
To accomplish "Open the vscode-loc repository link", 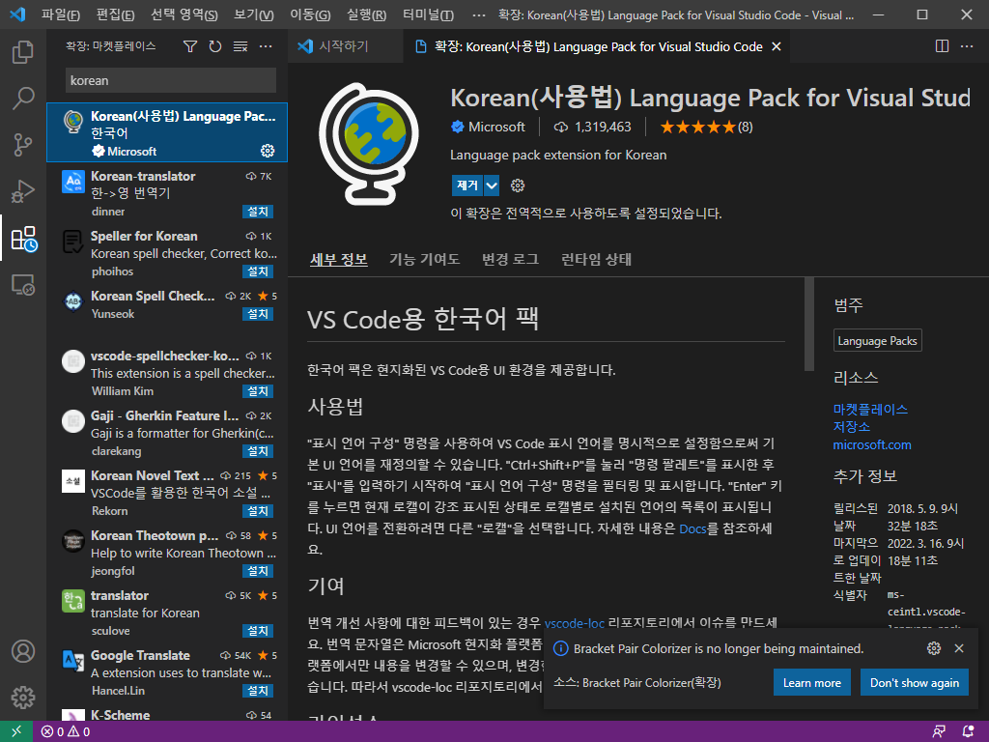I will point(575,623).
